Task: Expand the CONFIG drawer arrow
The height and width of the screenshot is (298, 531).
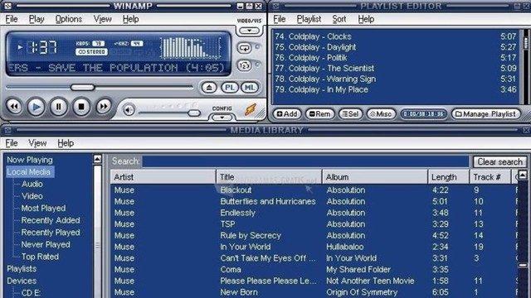Action: [222, 118]
